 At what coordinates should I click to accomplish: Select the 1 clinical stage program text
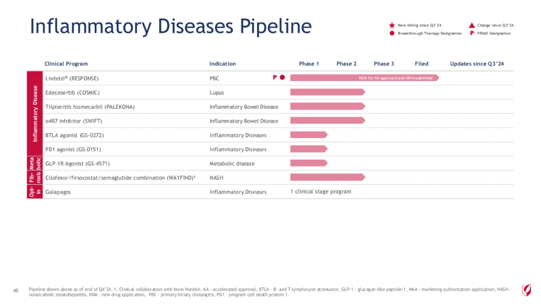click(321, 191)
